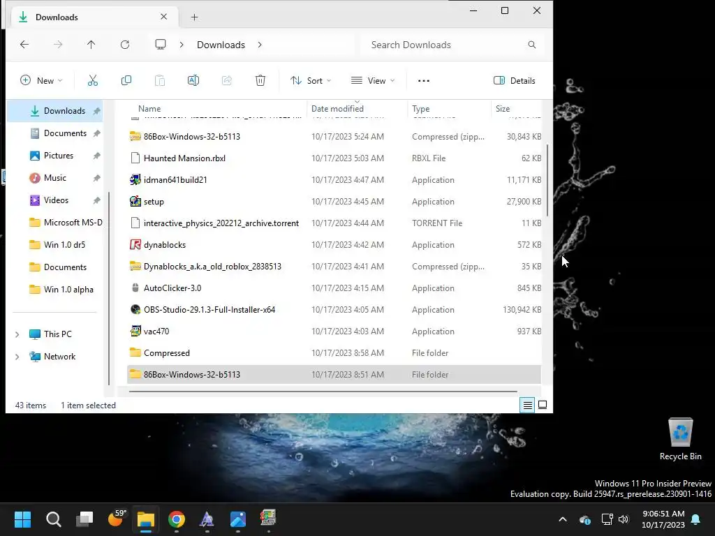Click the This PC monitor icon in address bar
Screen dimensions: 715x536
pos(161,45)
